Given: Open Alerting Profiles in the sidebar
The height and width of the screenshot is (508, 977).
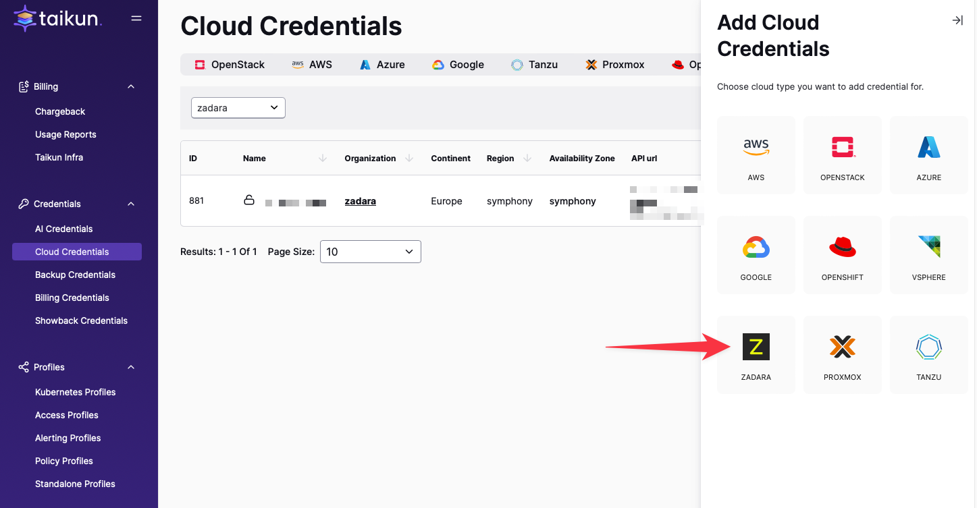Looking at the screenshot, I should (68, 438).
